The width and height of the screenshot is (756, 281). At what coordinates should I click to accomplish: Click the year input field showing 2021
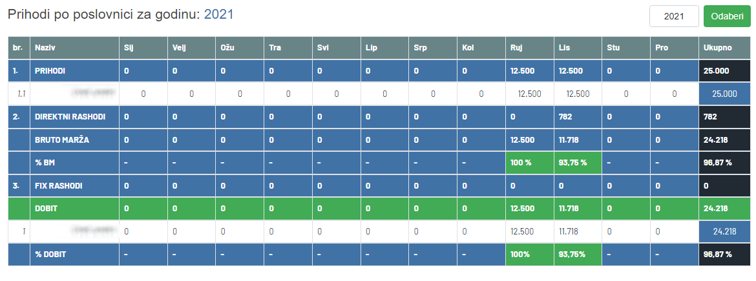coord(674,16)
